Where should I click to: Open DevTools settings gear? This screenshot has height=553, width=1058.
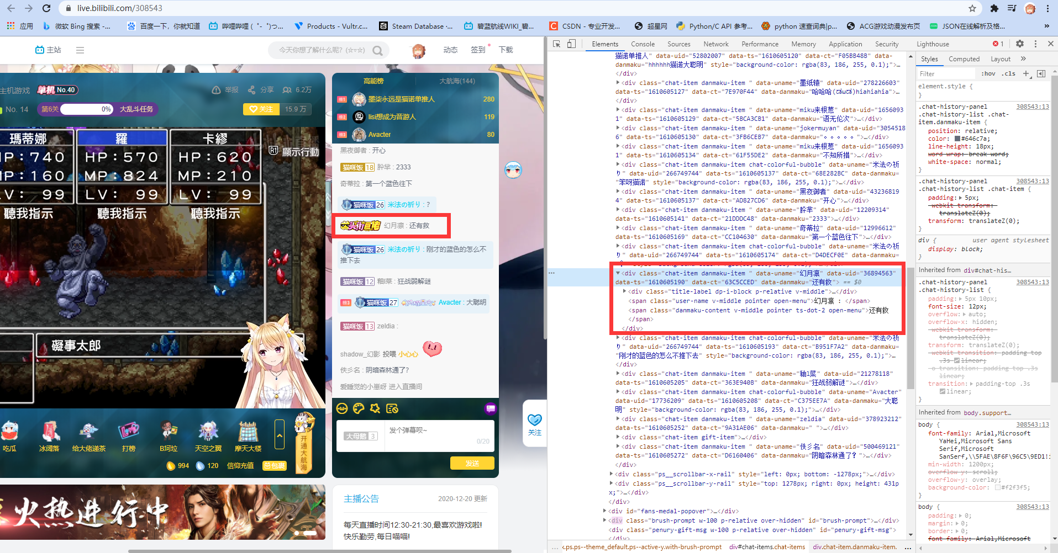coord(1020,44)
